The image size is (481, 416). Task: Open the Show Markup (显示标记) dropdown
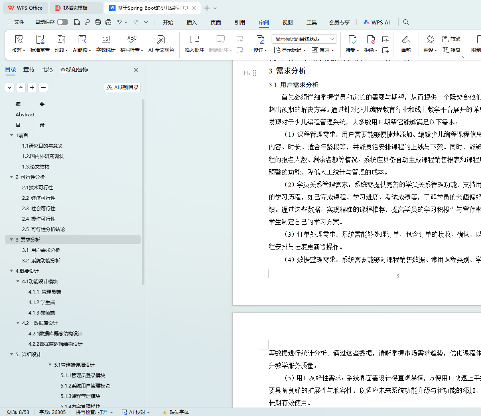point(290,50)
